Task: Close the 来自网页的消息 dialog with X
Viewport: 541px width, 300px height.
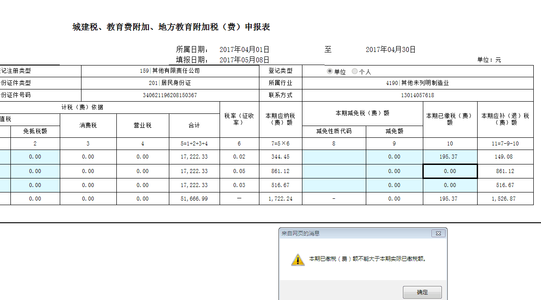Action: [x=437, y=234]
